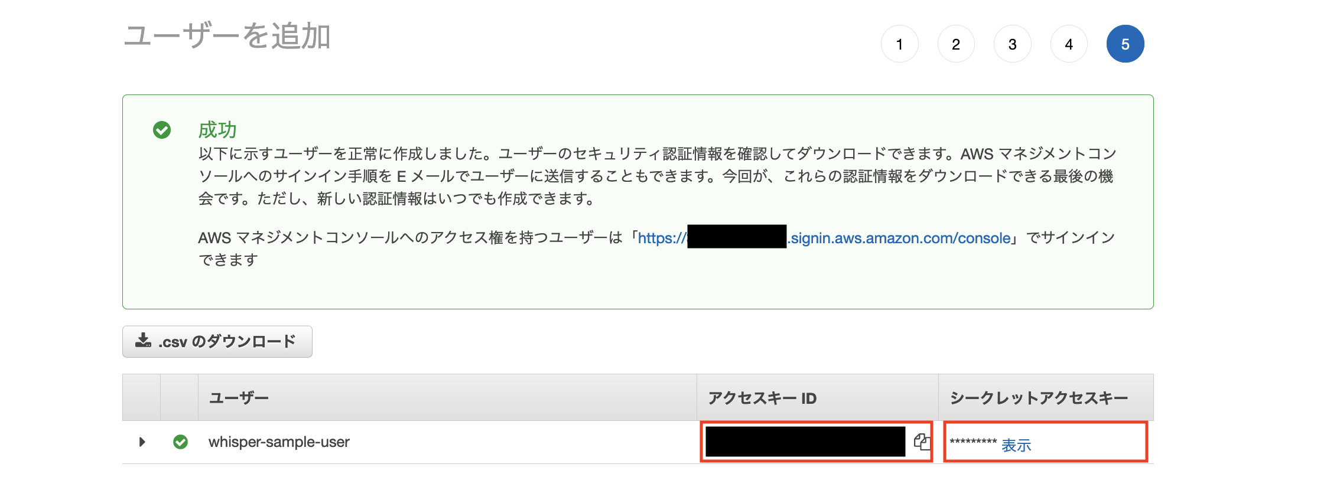Show the secret access key via 表示
Viewport: 1340px width, 490px height.
click(1016, 445)
